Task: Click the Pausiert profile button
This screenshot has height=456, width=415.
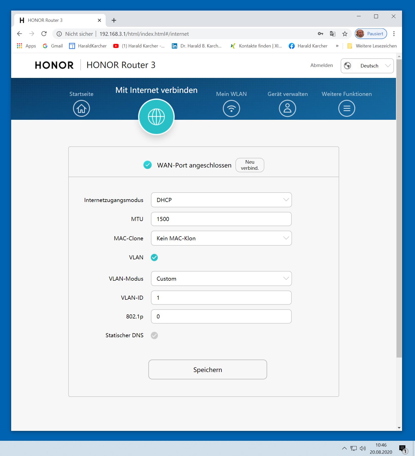Action: [x=371, y=34]
